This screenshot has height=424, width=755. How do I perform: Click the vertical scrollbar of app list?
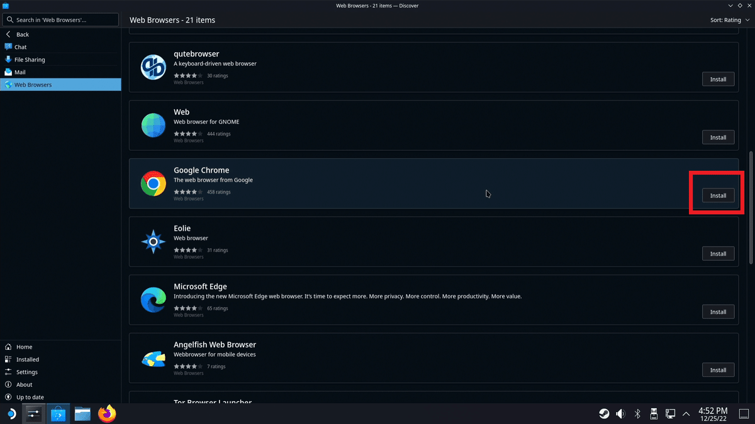click(749, 207)
